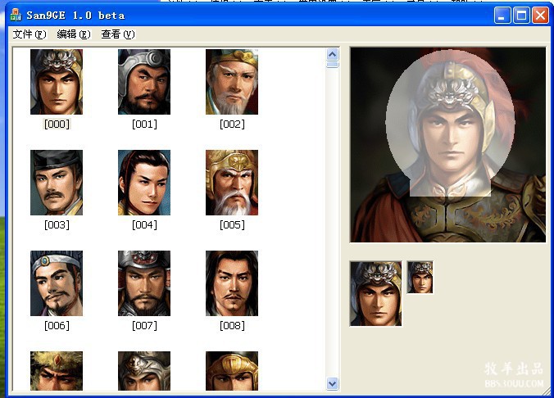Open the 查看(V) menu
Screen dimensions: 554x398
118,34
